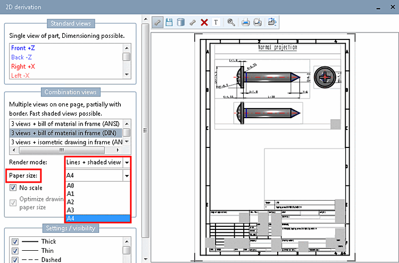
Task: Collapse the Paper size dropdown arrow
Action: pos(126,175)
